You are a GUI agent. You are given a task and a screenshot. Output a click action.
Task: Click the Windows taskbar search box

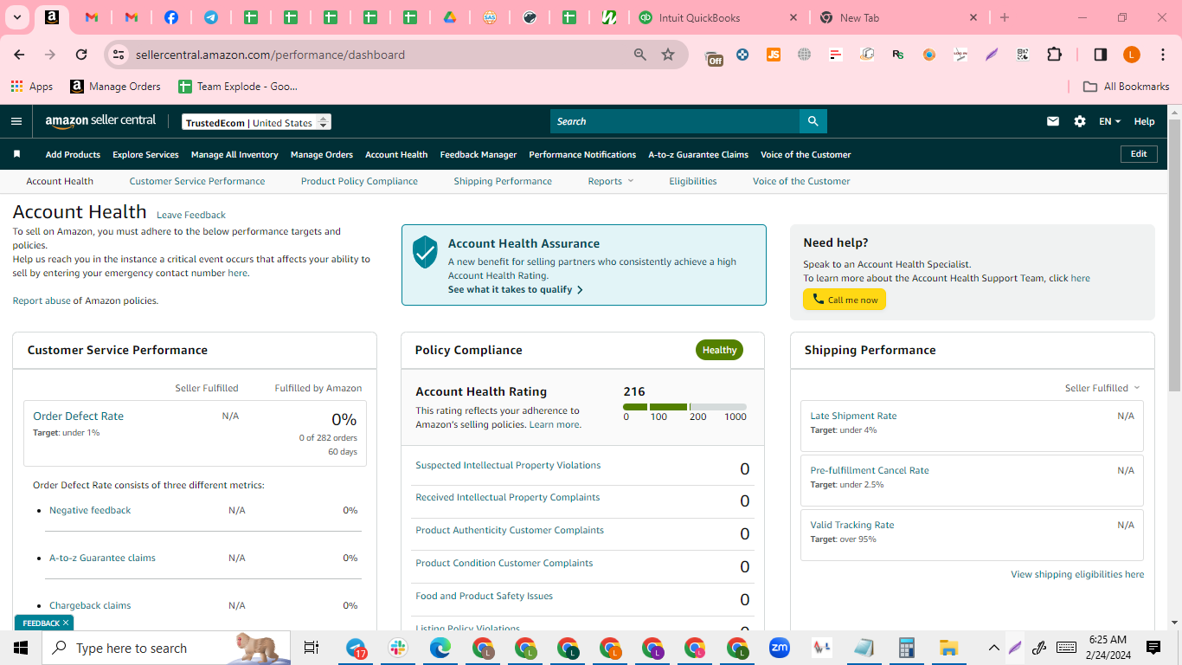[x=166, y=648]
